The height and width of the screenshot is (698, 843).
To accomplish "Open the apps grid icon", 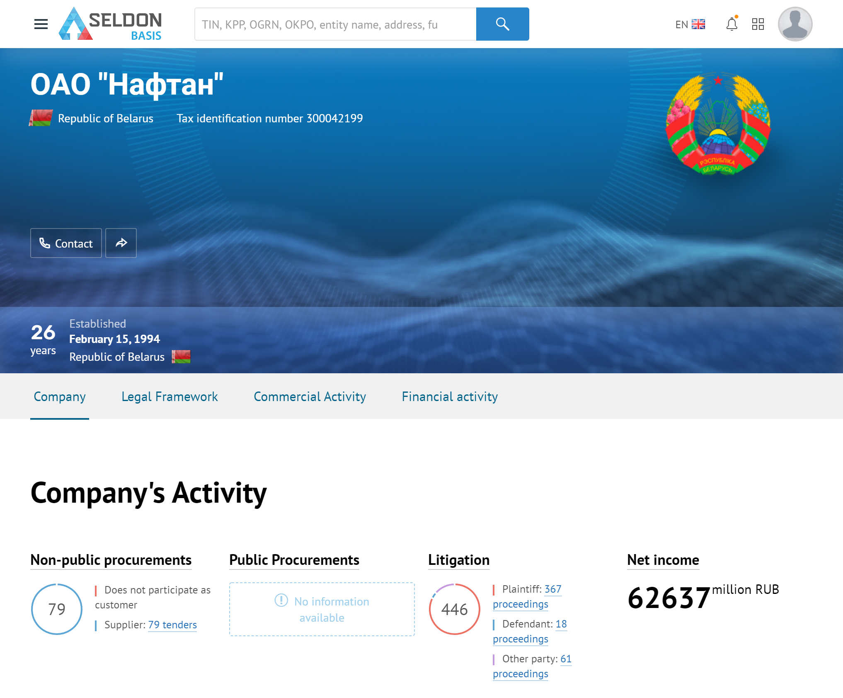I will pyautogui.click(x=758, y=24).
